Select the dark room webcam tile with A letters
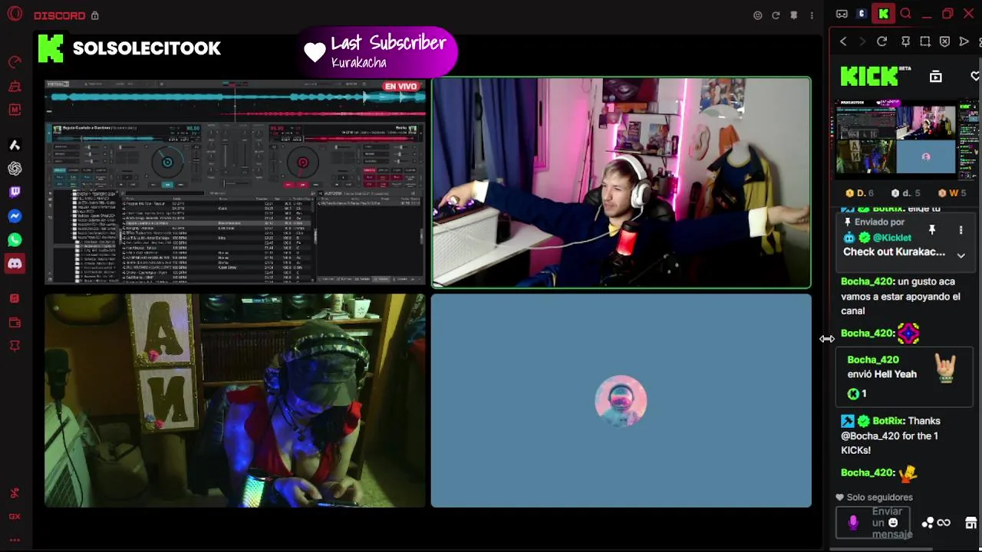 235,400
